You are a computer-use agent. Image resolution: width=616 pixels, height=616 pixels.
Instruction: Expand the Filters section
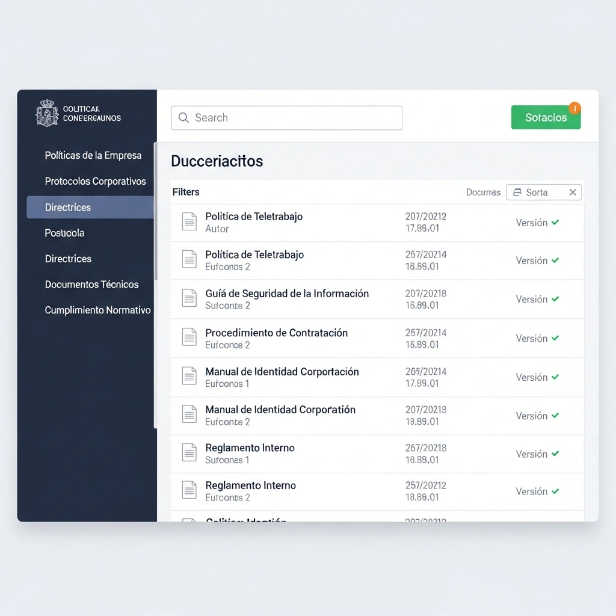pos(186,192)
